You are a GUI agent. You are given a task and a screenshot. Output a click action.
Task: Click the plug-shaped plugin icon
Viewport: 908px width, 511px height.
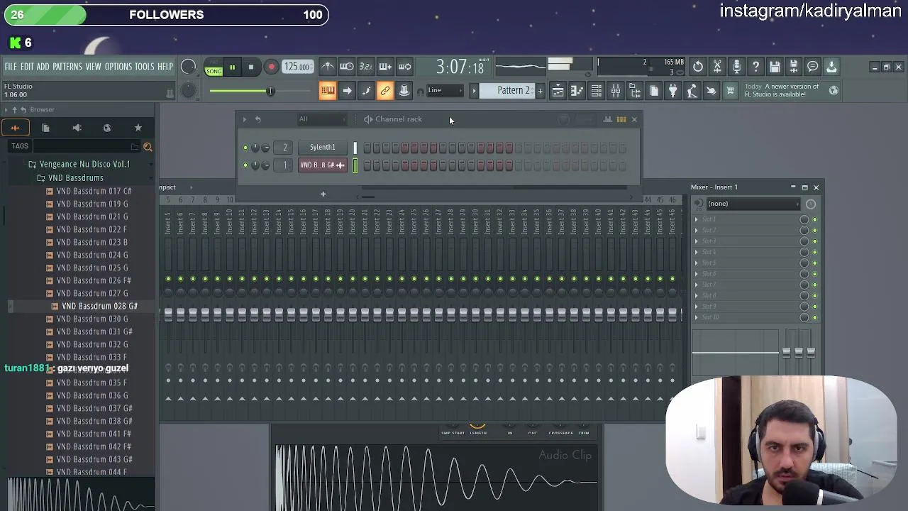tap(672, 91)
